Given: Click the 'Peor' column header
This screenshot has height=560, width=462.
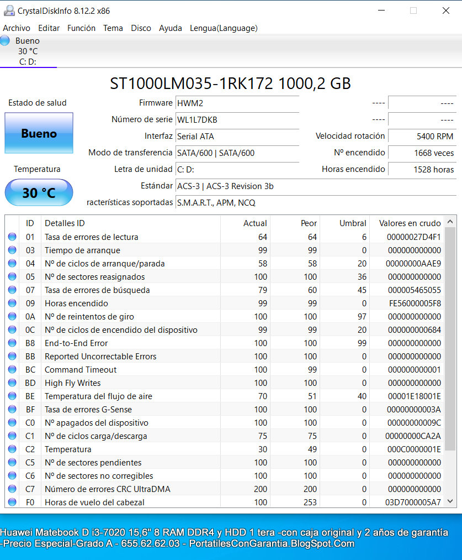Looking at the screenshot, I should pyautogui.click(x=295, y=223).
